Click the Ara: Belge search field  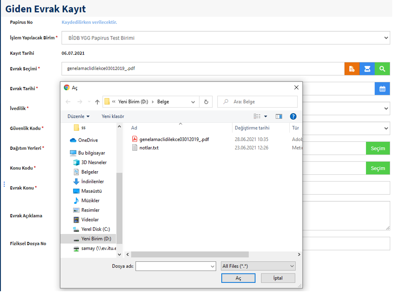pyautogui.click(x=258, y=101)
